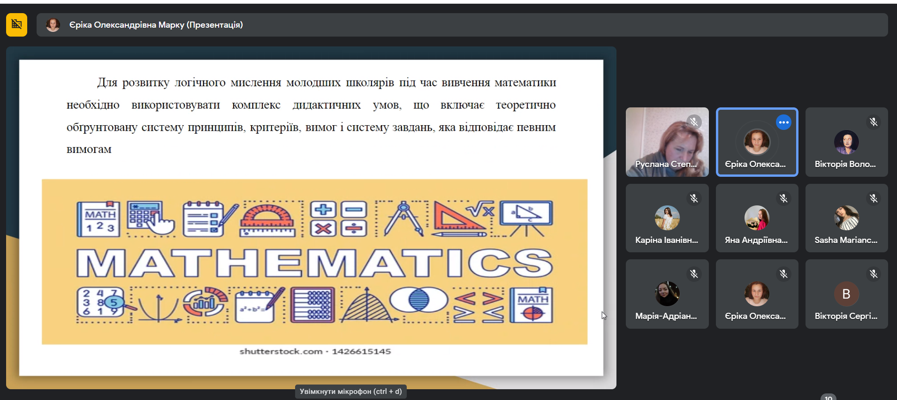The width and height of the screenshot is (897, 400).
Task: Click the name label 'Руслана Степ...'
Action: 666,164
